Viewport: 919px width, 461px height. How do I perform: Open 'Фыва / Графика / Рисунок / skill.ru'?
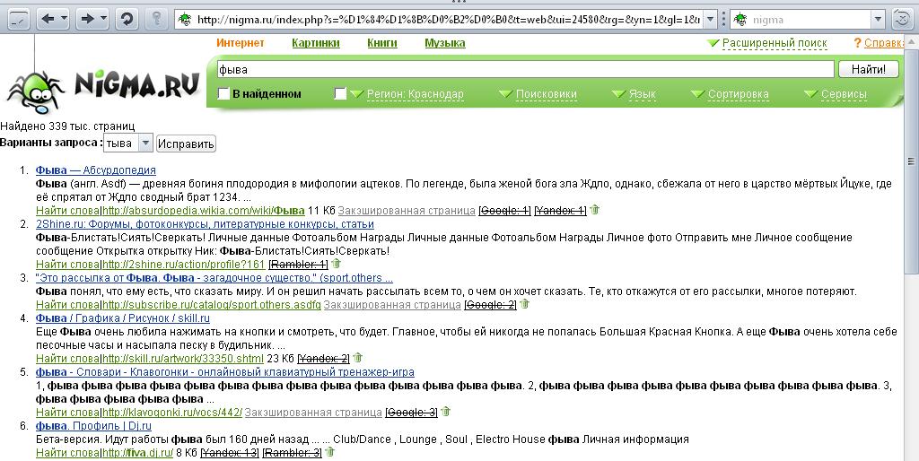122,318
